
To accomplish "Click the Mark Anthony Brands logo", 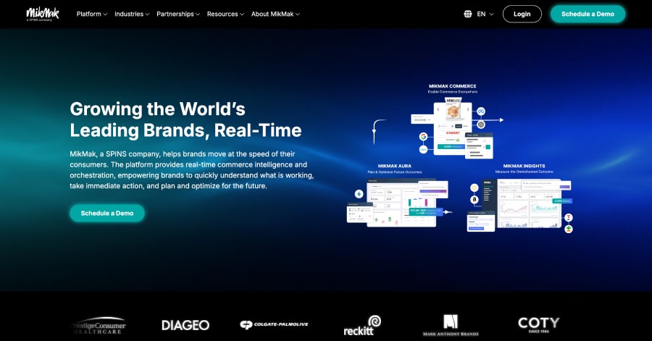I will (x=451, y=325).
